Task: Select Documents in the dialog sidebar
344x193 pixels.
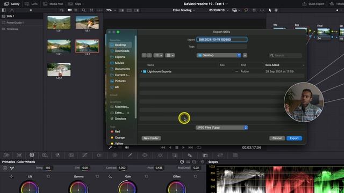Action: click(120, 69)
